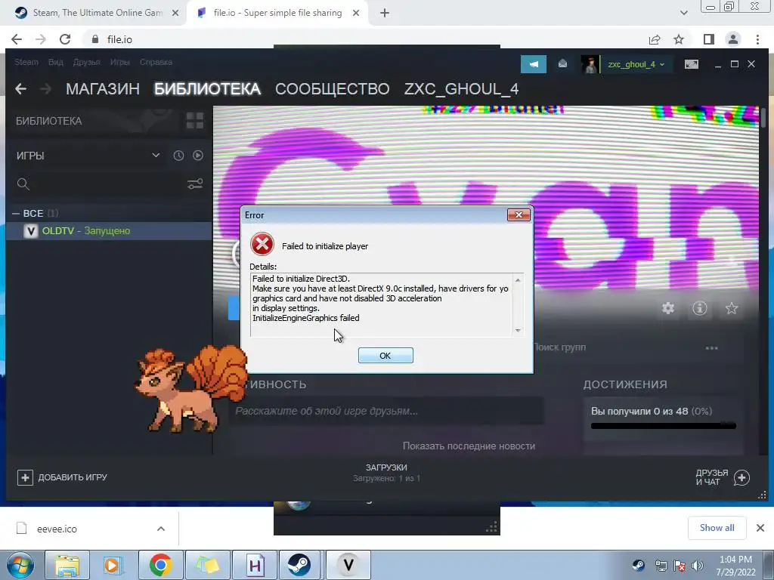Click the Steam taskbar icon
This screenshot has height=580, width=774.
[x=299, y=565]
